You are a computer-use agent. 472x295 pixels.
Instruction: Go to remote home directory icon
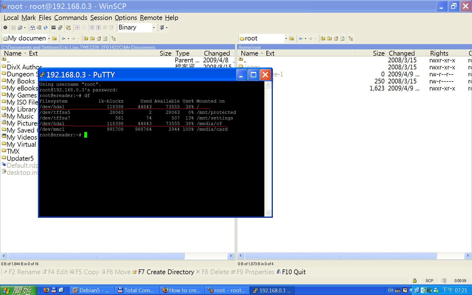pyautogui.click(x=336, y=38)
